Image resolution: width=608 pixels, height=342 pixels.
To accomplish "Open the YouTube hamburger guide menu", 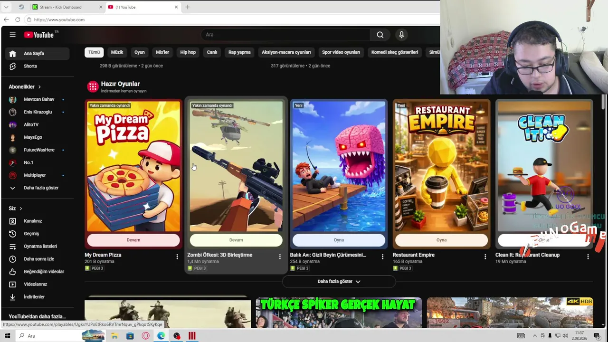I will [13, 35].
